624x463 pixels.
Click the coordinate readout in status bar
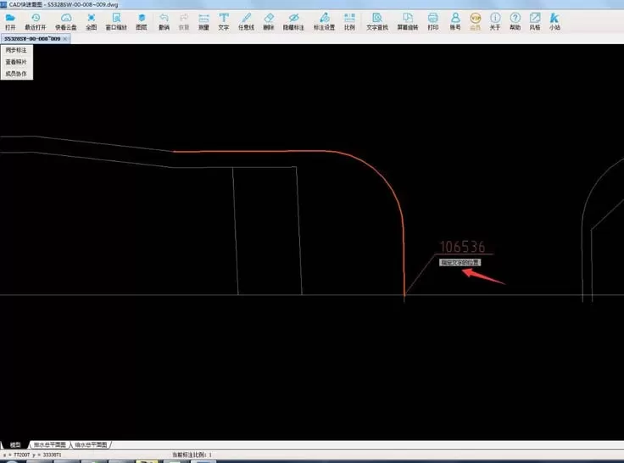click(x=32, y=455)
